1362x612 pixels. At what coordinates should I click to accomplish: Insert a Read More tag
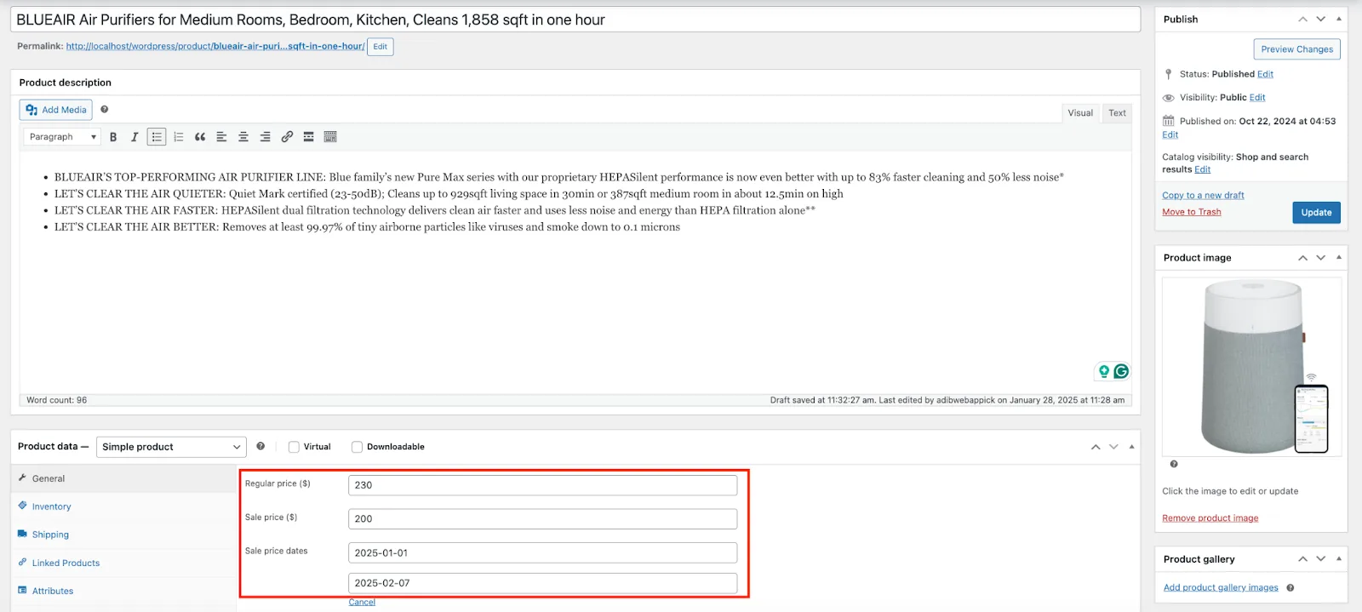309,137
